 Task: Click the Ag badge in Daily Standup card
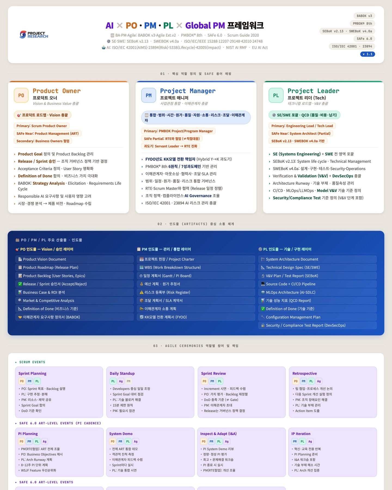[121, 381]
